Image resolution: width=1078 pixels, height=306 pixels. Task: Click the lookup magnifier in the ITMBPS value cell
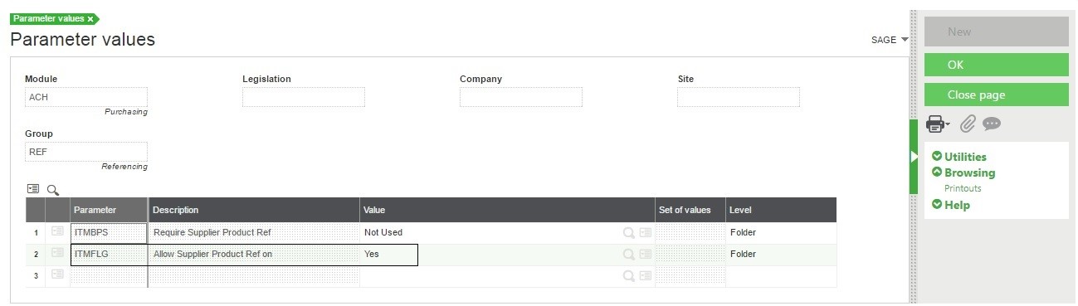629,233
